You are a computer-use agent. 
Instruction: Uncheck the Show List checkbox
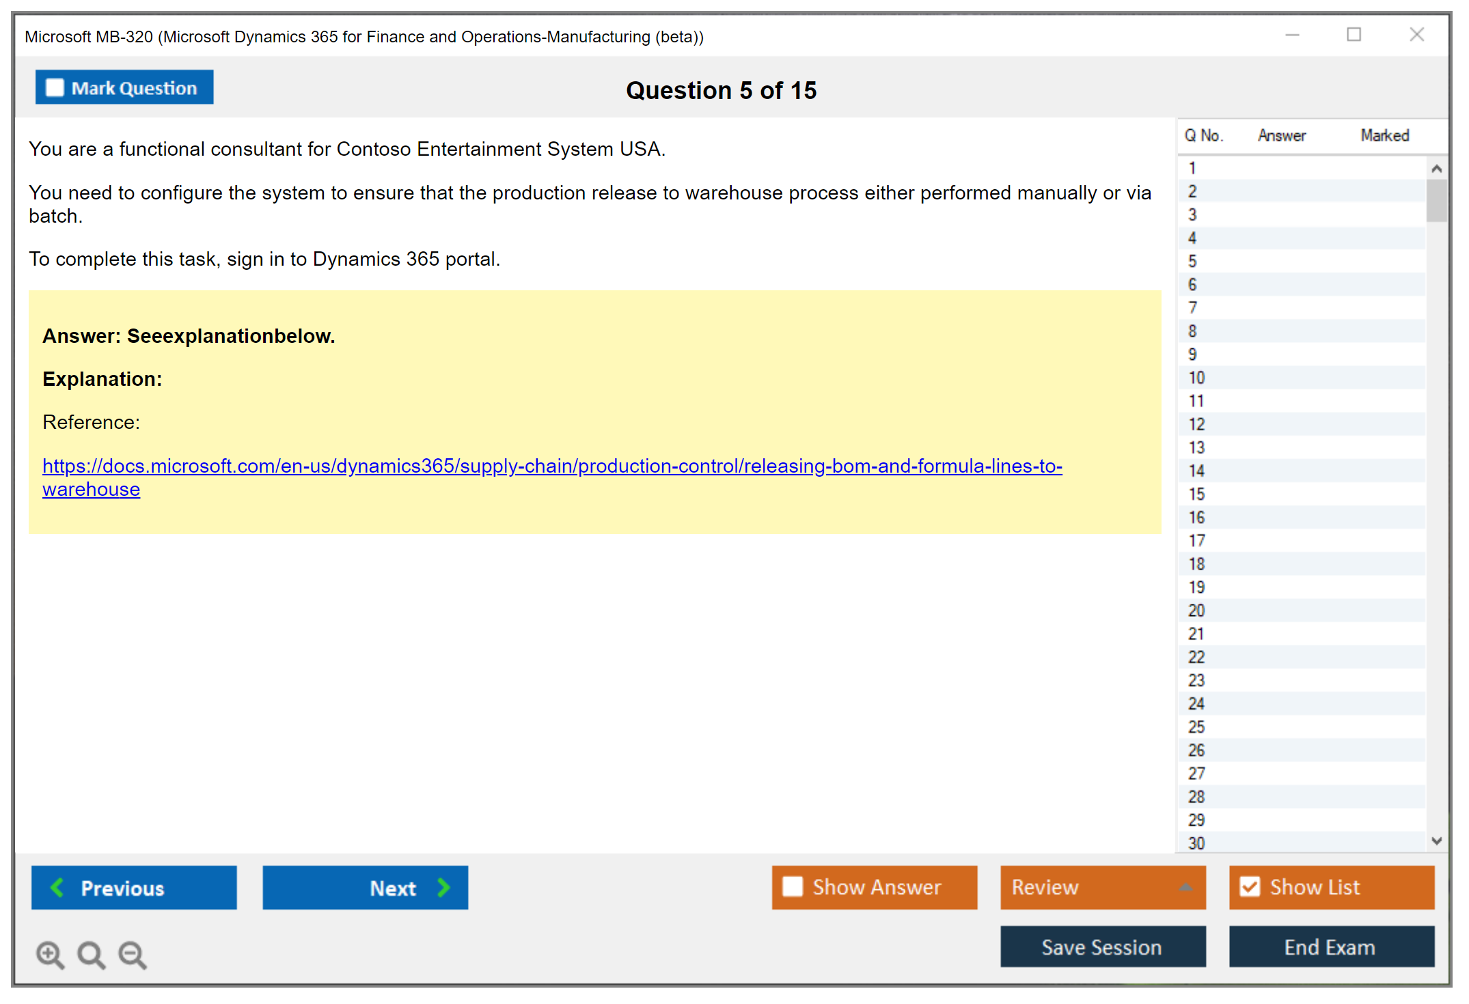pyautogui.click(x=1250, y=887)
